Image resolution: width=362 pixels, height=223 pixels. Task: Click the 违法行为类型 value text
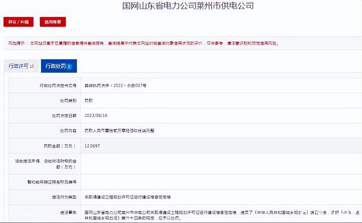click(x=128, y=197)
